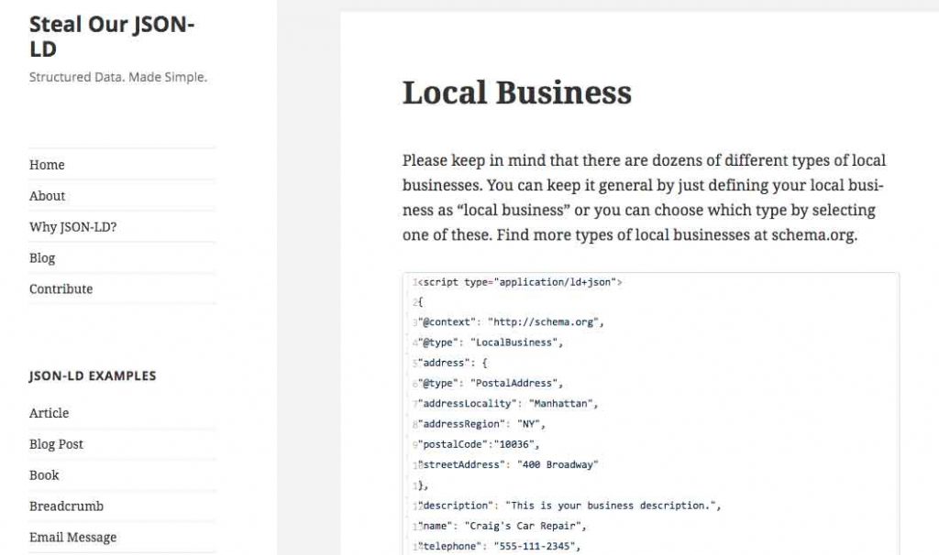This screenshot has width=939, height=555.
Task: View the Book JSON-LD example
Action: point(44,475)
